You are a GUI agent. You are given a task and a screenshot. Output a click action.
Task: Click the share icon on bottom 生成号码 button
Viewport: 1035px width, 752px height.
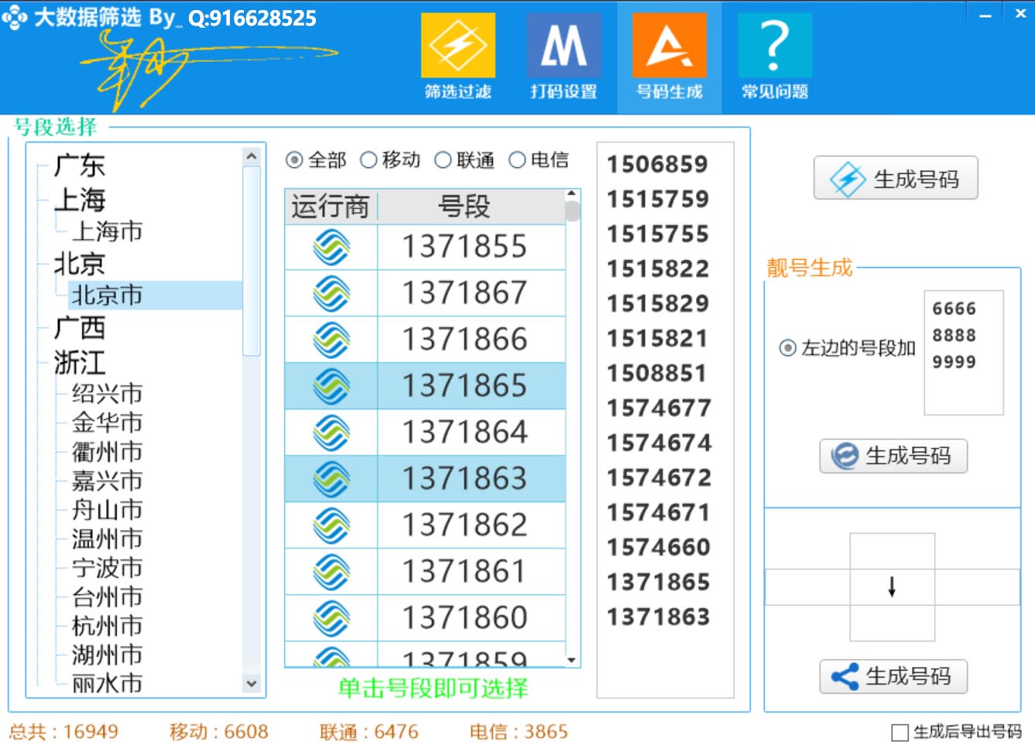pyautogui.click(x=845, y=675)
